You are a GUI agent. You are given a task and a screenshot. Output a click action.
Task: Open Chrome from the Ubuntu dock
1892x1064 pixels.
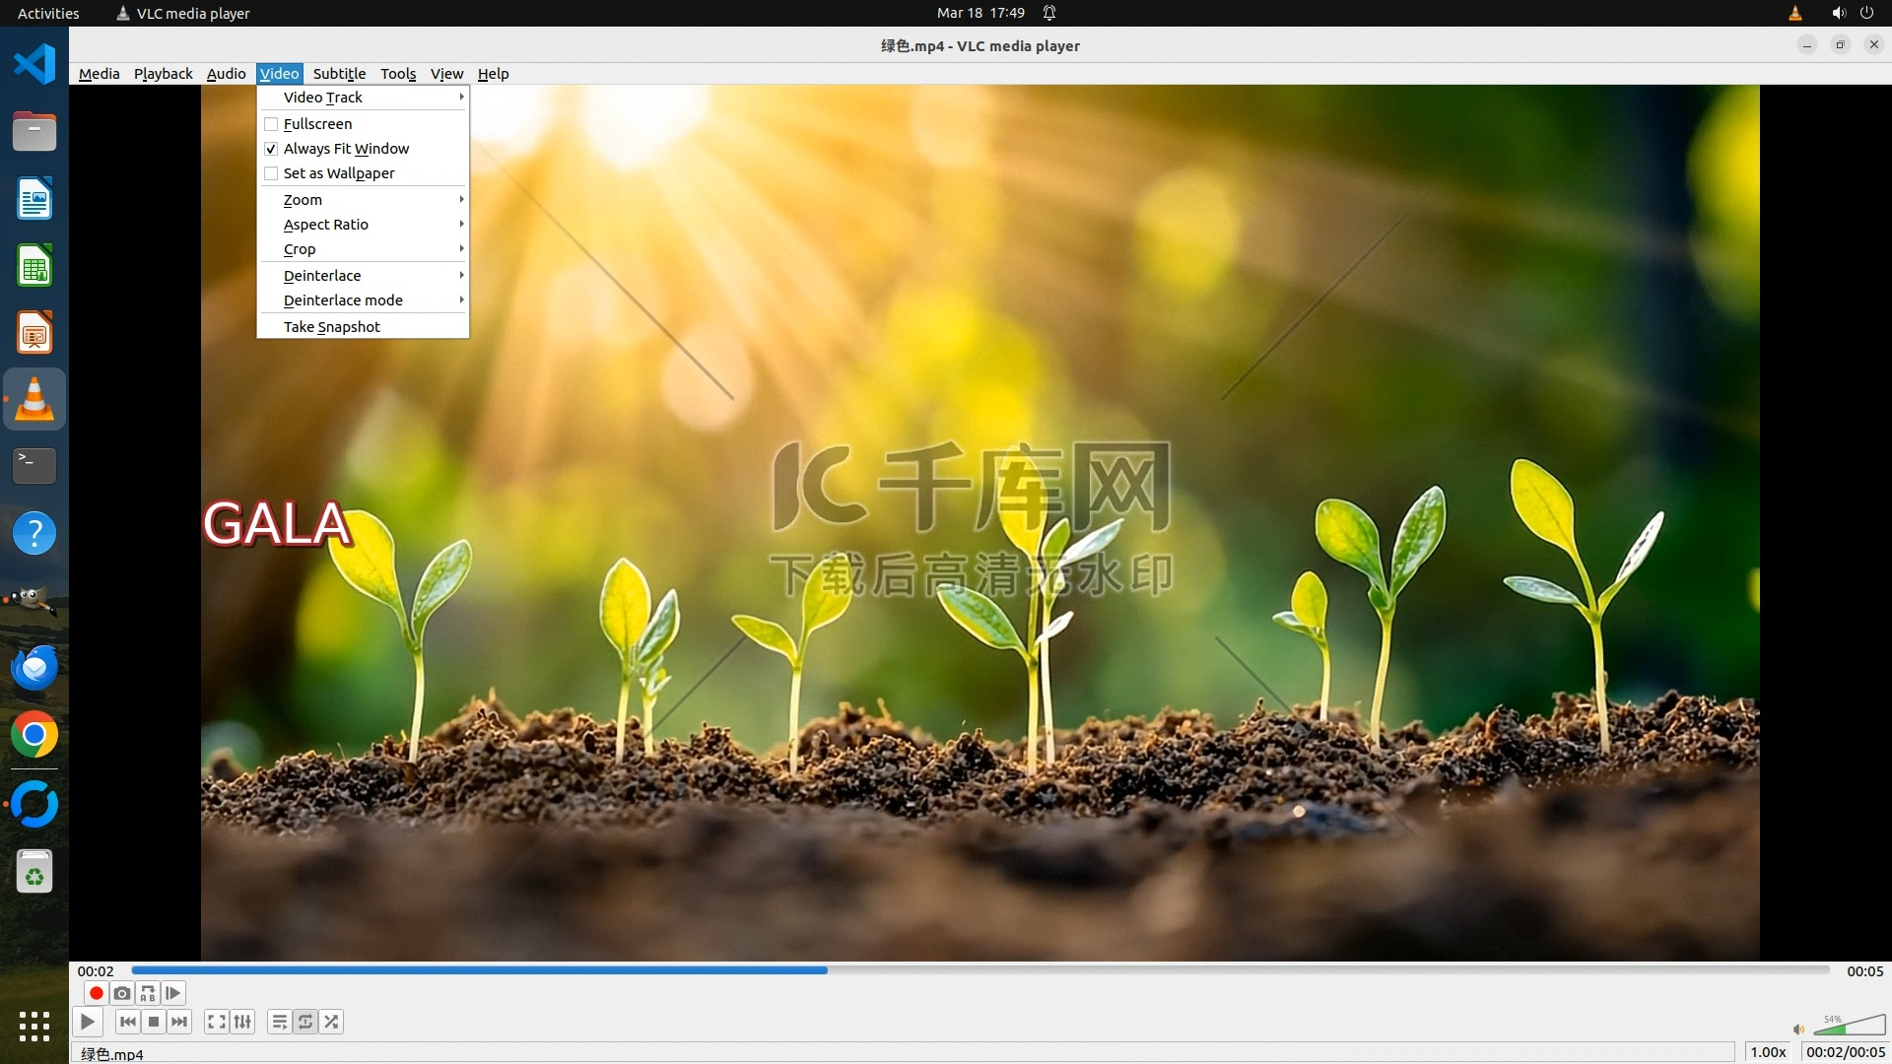[34, 735]
